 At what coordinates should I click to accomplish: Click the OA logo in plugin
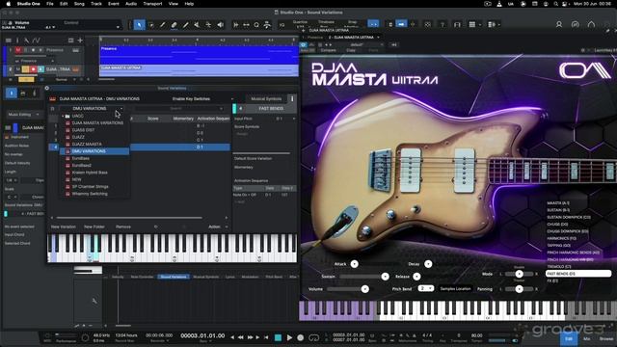click(x=585, y=70)
